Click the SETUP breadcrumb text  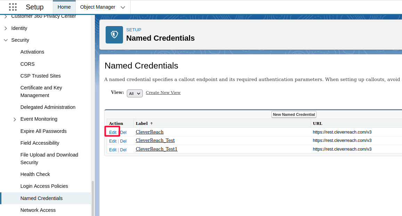coord(133,30)
